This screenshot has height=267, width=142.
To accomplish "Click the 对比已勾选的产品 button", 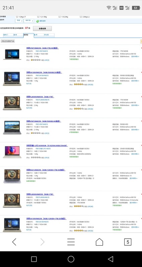I will [8, 41].
